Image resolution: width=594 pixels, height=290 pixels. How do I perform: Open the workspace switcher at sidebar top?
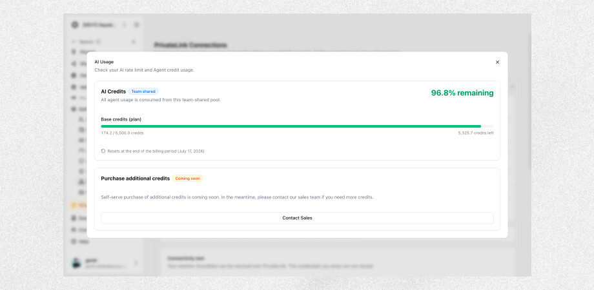(x=99, y=24)
